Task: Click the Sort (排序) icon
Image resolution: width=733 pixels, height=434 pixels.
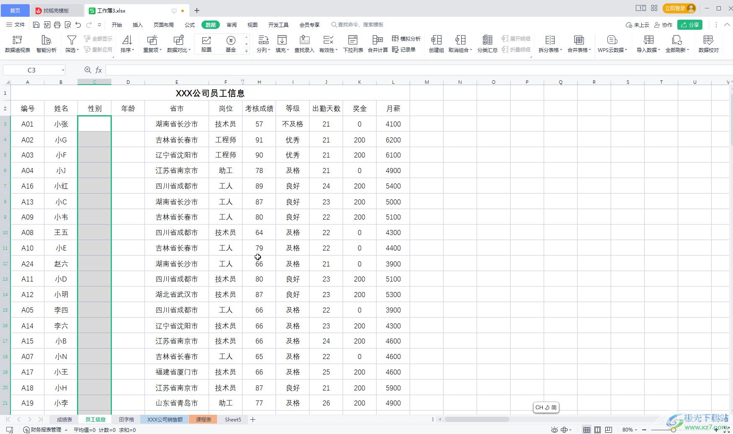Action: [127, 40]
